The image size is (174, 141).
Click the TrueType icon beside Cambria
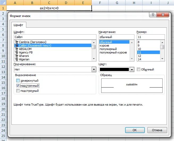coord(17,42)
